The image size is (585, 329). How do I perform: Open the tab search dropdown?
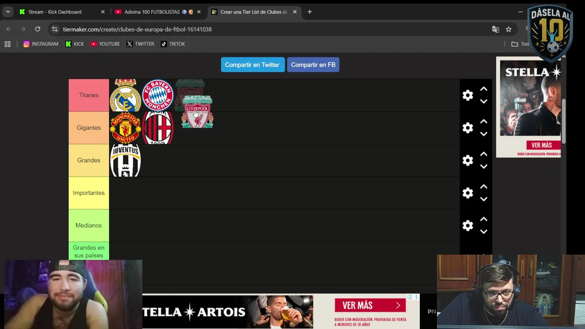8,12
